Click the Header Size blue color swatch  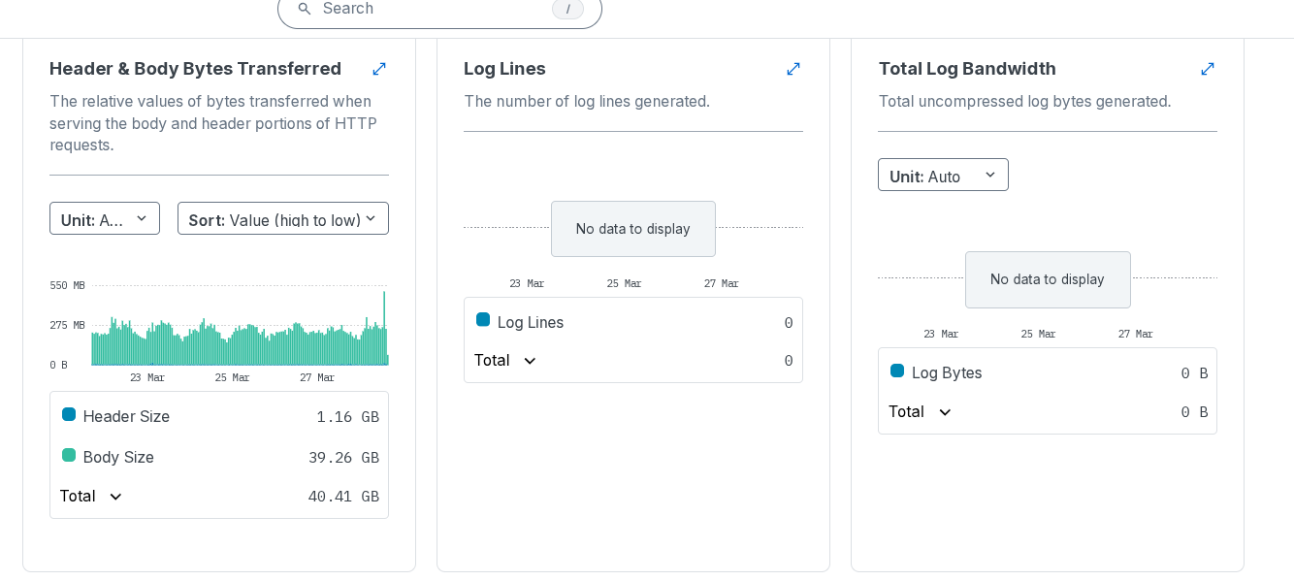point(69,415)
